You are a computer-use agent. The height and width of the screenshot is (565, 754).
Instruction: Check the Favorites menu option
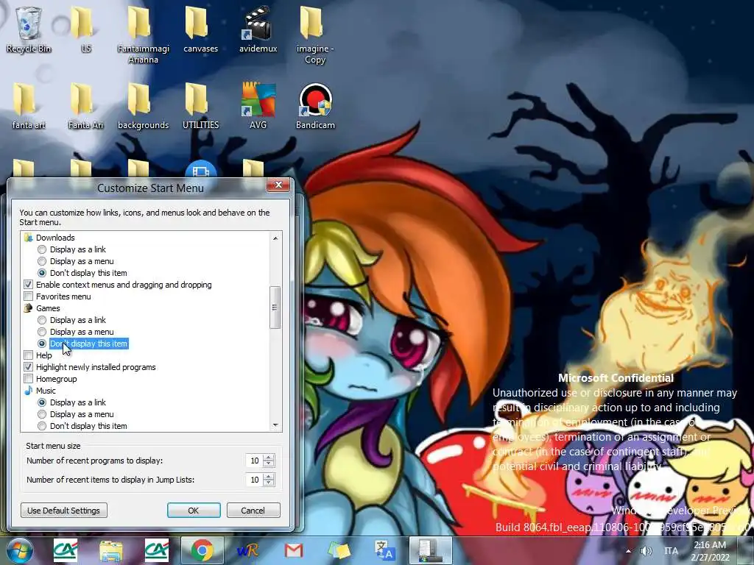(29, 296)
